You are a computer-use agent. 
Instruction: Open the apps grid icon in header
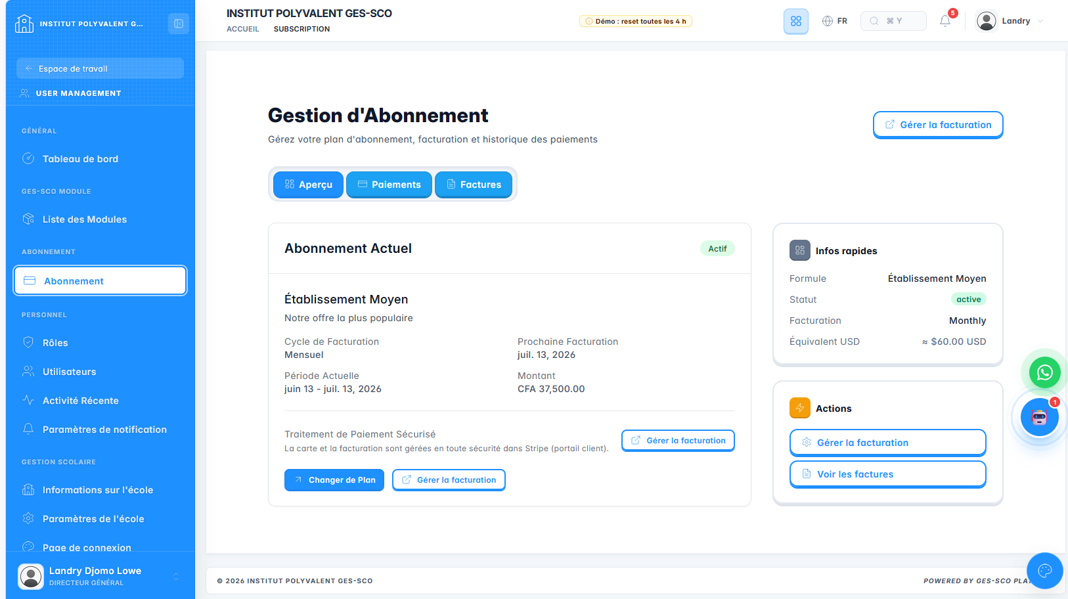pyautogui.click(x=796, y=21)
